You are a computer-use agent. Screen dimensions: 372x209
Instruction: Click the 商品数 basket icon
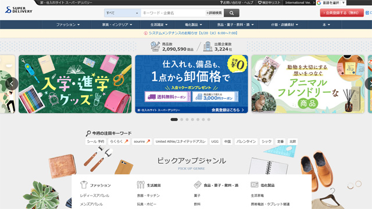(x=155, y=46)
